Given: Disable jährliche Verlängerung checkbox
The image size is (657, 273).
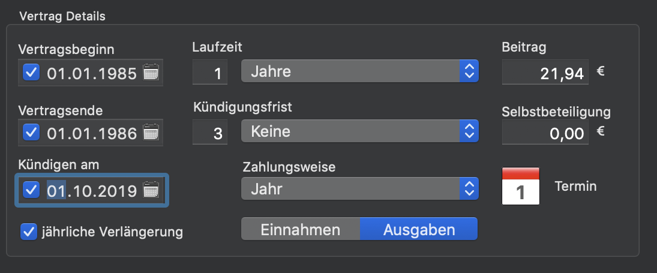Looking at the screenshot, I should (29, 232).
